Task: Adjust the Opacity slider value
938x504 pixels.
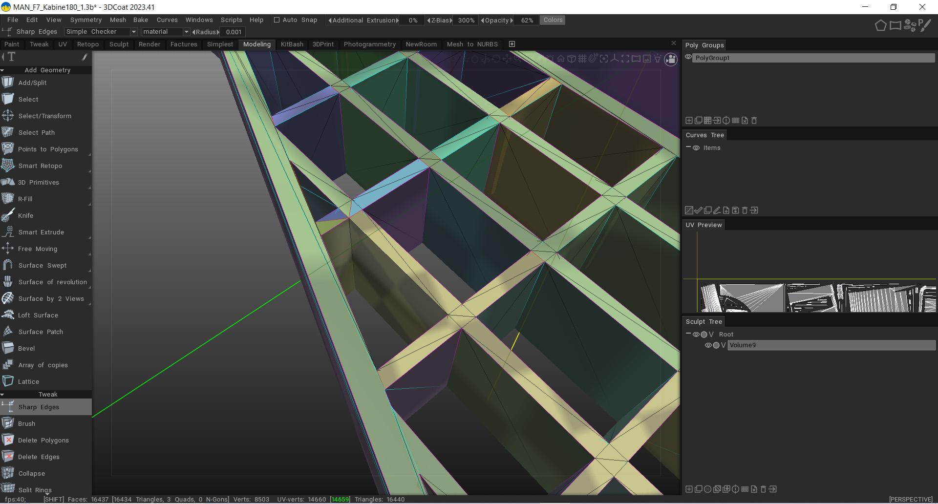Action: click(527, 21)
